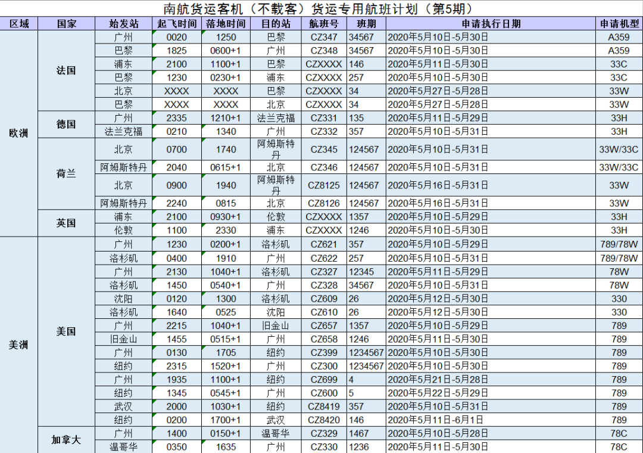Select landing time 1250 cell
643x453 pixels.
point(226,37)
